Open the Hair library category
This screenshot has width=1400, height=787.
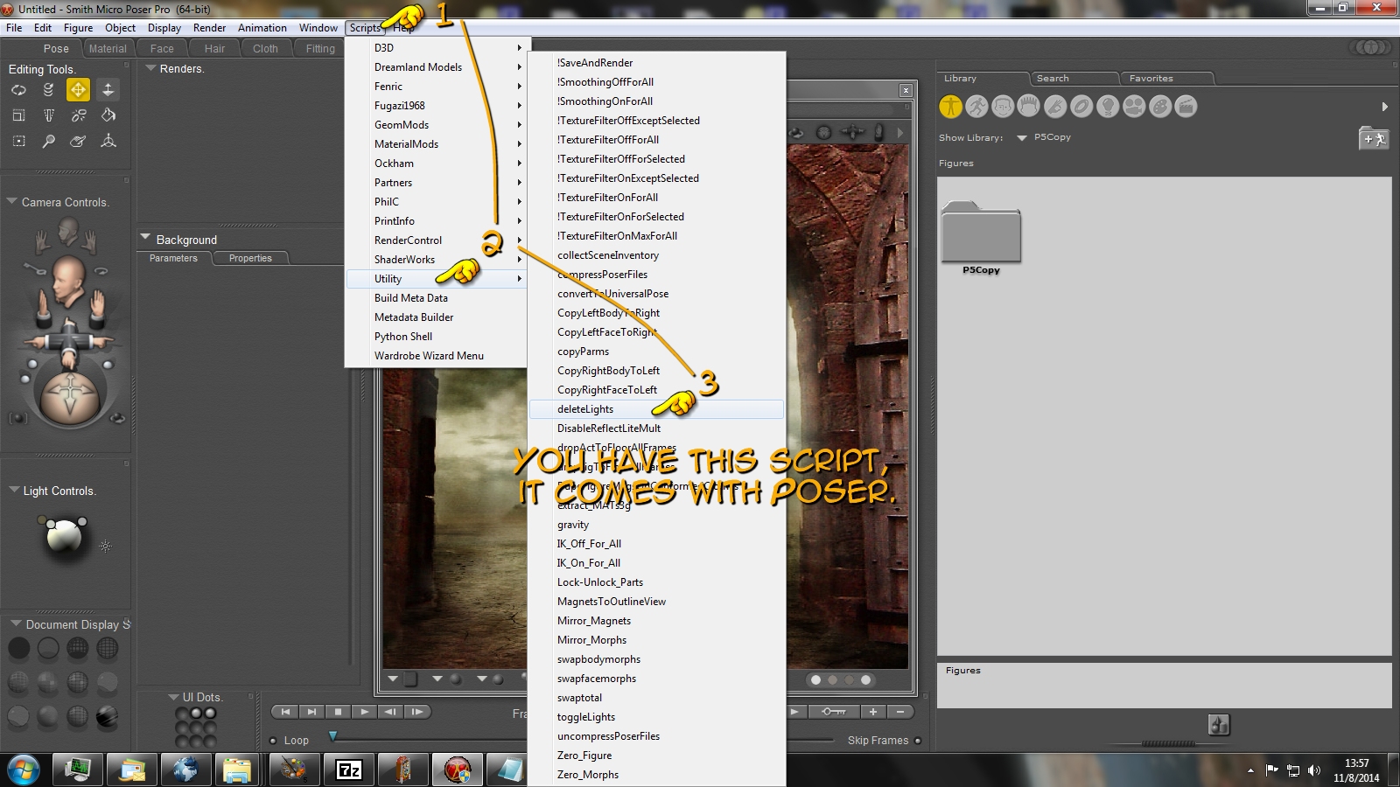(x=1029, y=107)
